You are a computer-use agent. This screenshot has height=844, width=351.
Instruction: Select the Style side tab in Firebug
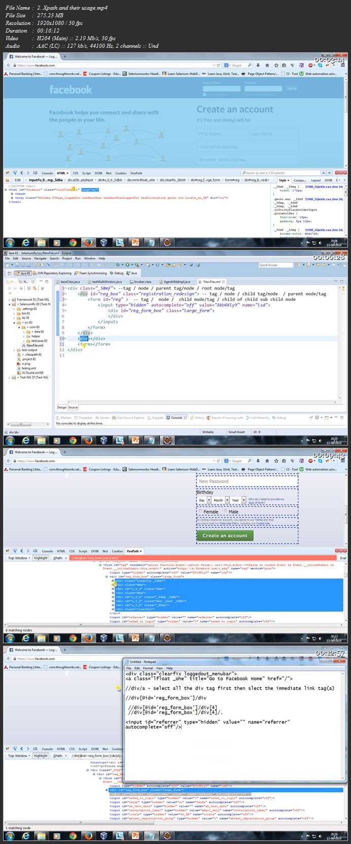coord(284,180)
